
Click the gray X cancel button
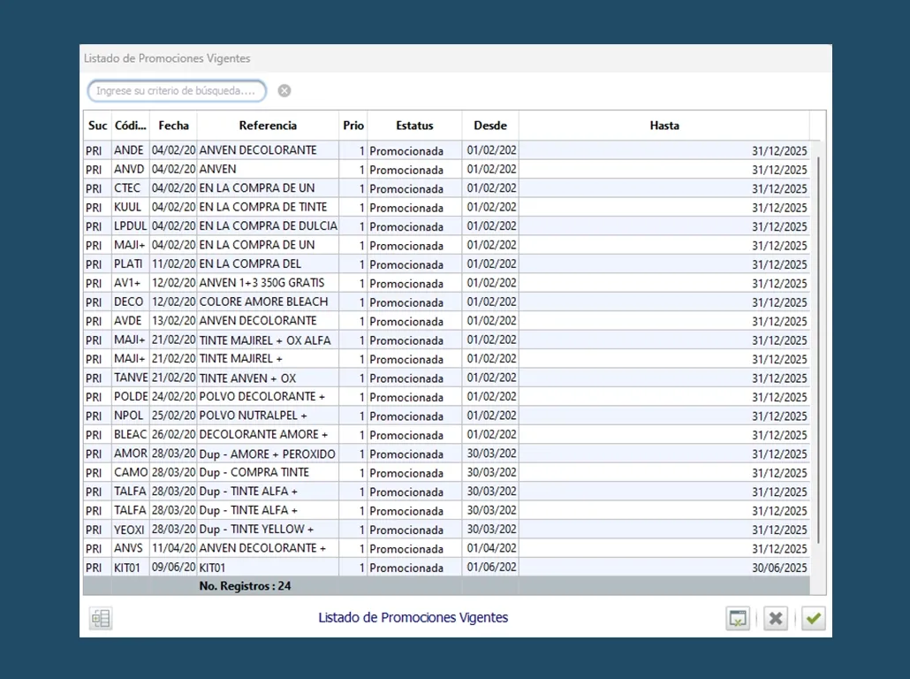tap(776, 619)
